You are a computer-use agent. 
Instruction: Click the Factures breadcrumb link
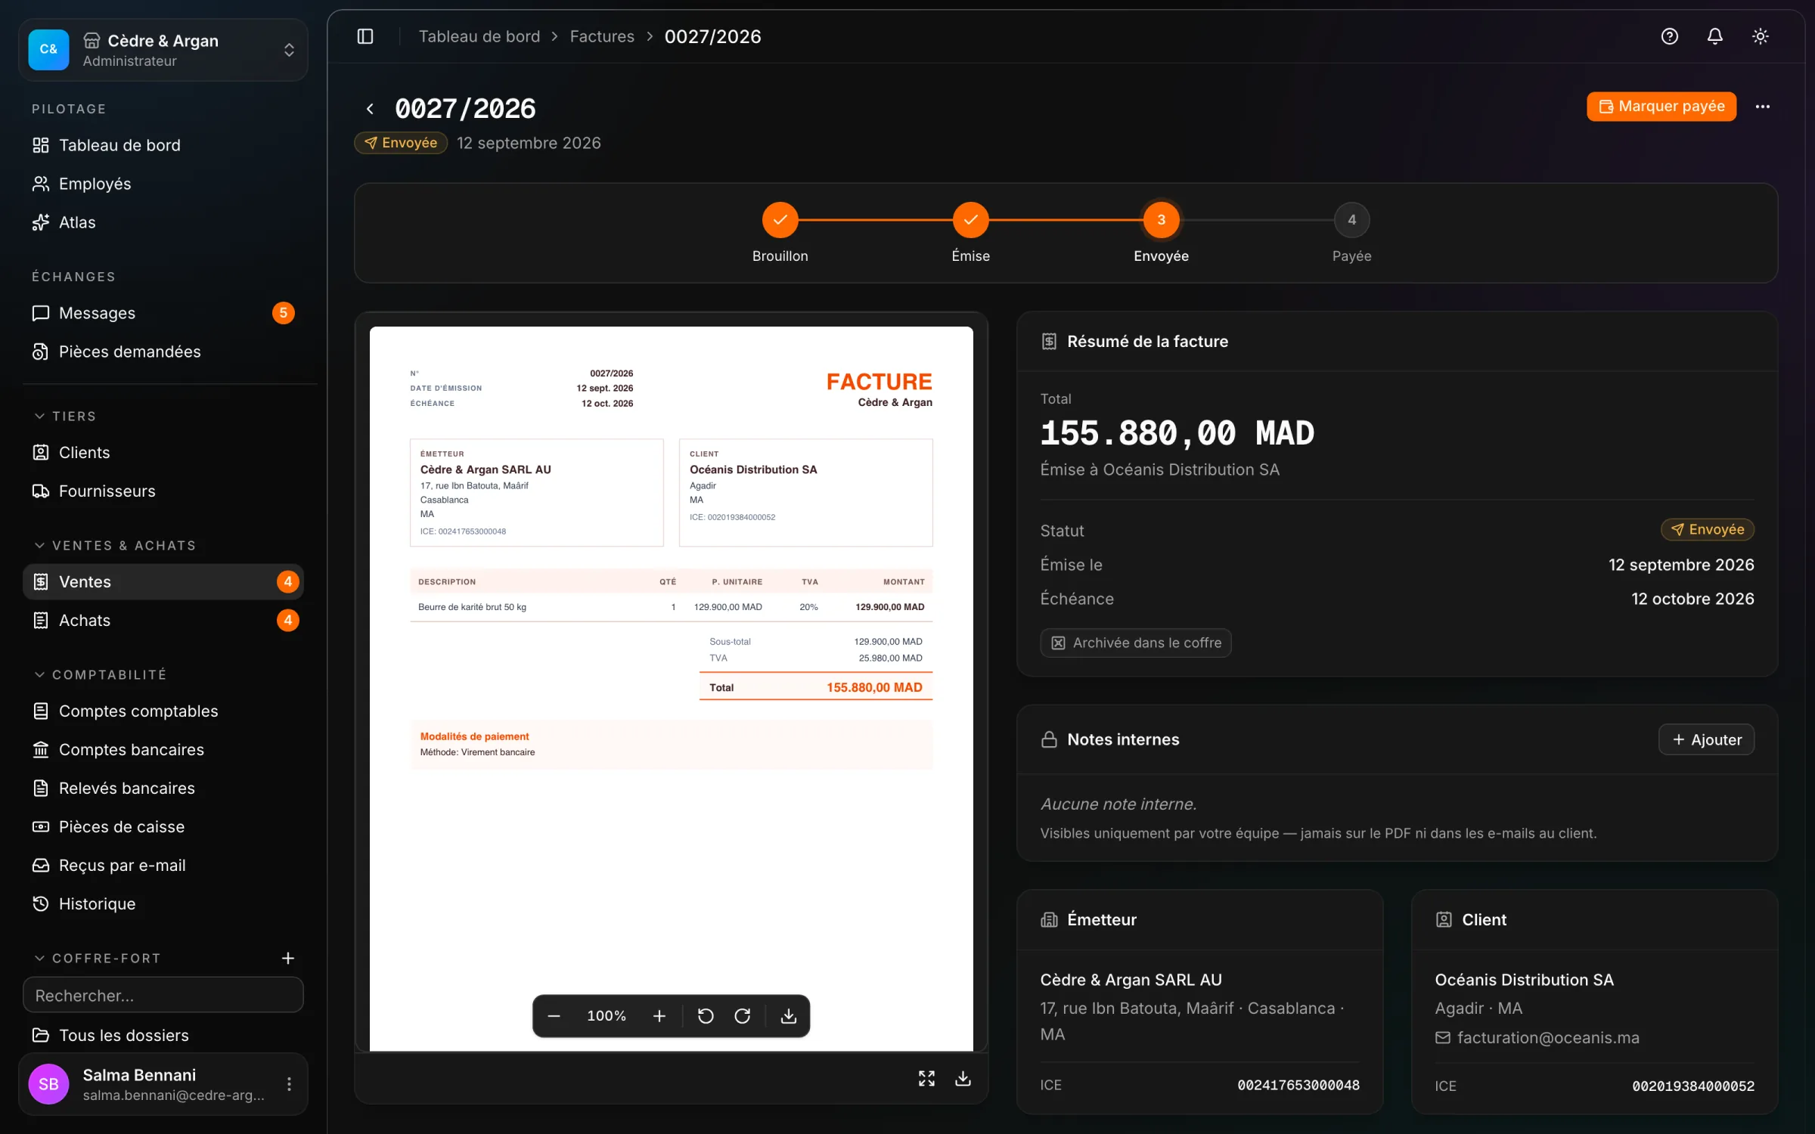click(x=602, y=36)
